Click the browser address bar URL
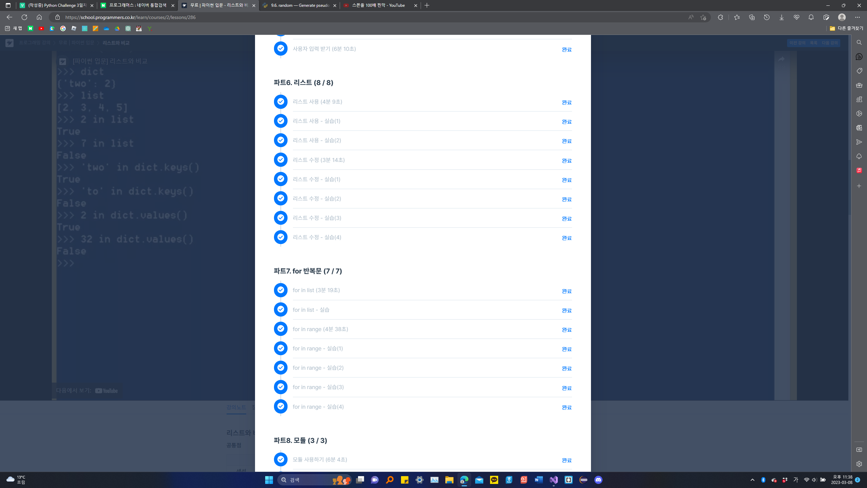867x488 pixels. 130,17
